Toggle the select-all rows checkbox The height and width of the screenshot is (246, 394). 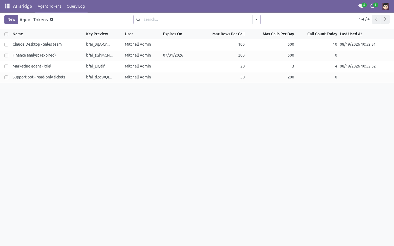pos(6,34)
